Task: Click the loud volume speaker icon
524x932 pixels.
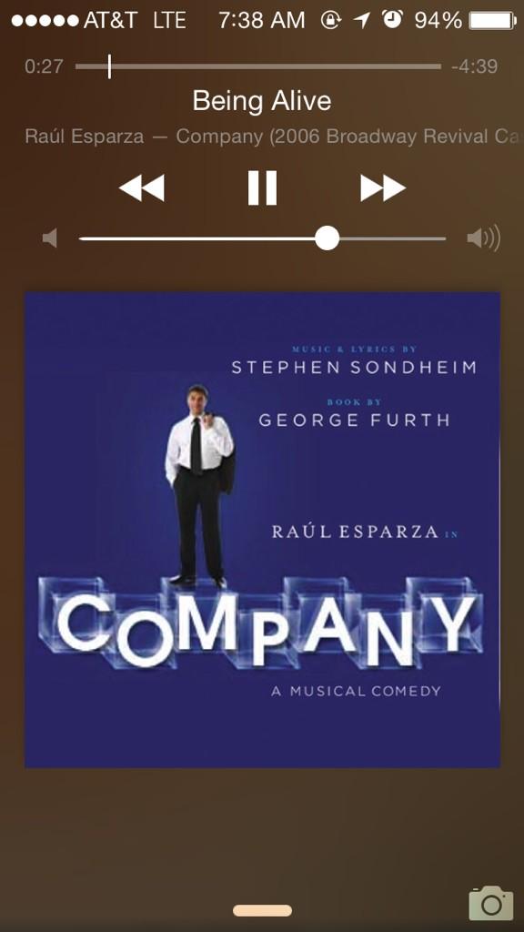Action: 484,238
